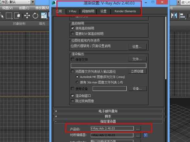
Task: Activate the window/crossing selection tool
Action: pos(17,15)
